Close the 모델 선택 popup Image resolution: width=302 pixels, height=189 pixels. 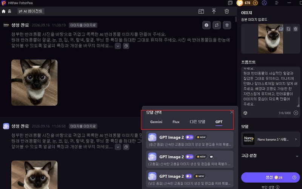coord(232,112)
